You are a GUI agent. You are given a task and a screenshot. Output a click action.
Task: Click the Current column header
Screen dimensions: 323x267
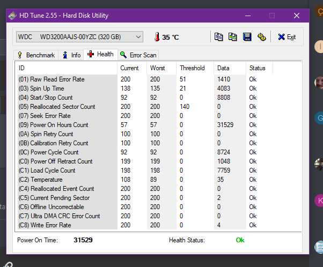pos(132,68)
